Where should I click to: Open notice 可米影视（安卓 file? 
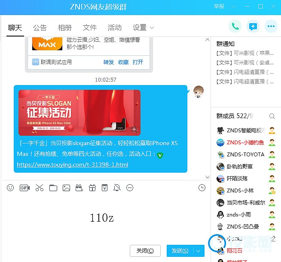(245, 63)
